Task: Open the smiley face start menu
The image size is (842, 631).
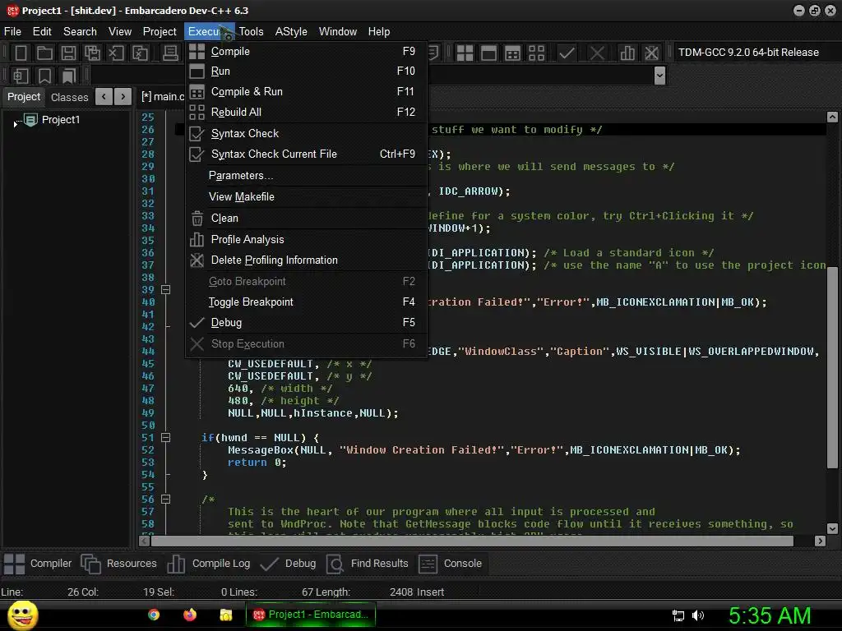Action: click(x=22, y=615)
